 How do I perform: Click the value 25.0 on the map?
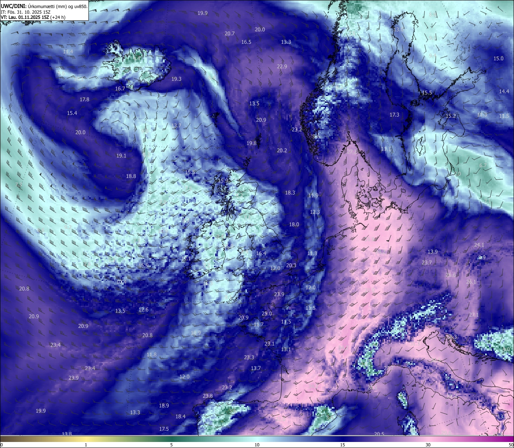click(267, 314)
